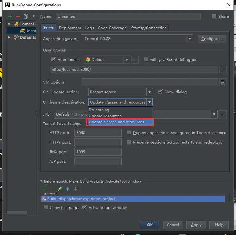Open the Logs tab

tap(90, 28)
